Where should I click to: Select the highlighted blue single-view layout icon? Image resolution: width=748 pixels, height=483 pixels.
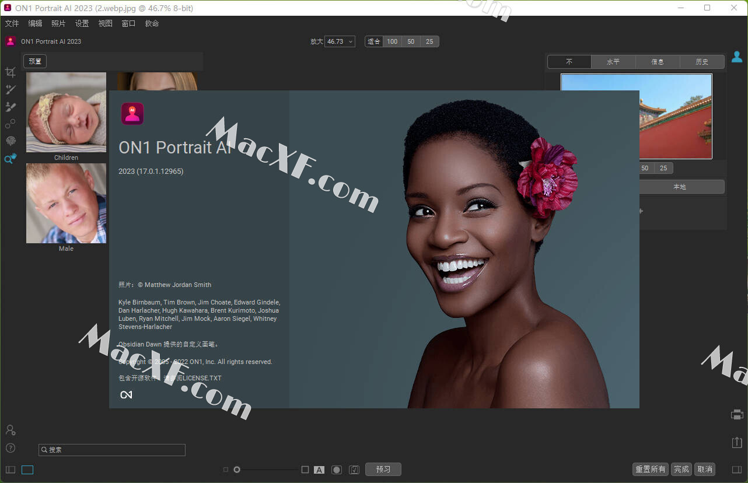coord(27,470)
